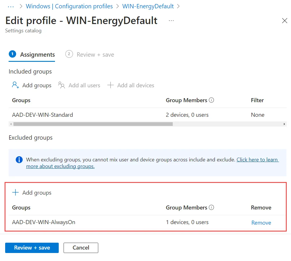291x261 pixels.
Task: Remove the AAD-DEV-WIN-AlwaysOn excluded group
Action: point(261,223)
